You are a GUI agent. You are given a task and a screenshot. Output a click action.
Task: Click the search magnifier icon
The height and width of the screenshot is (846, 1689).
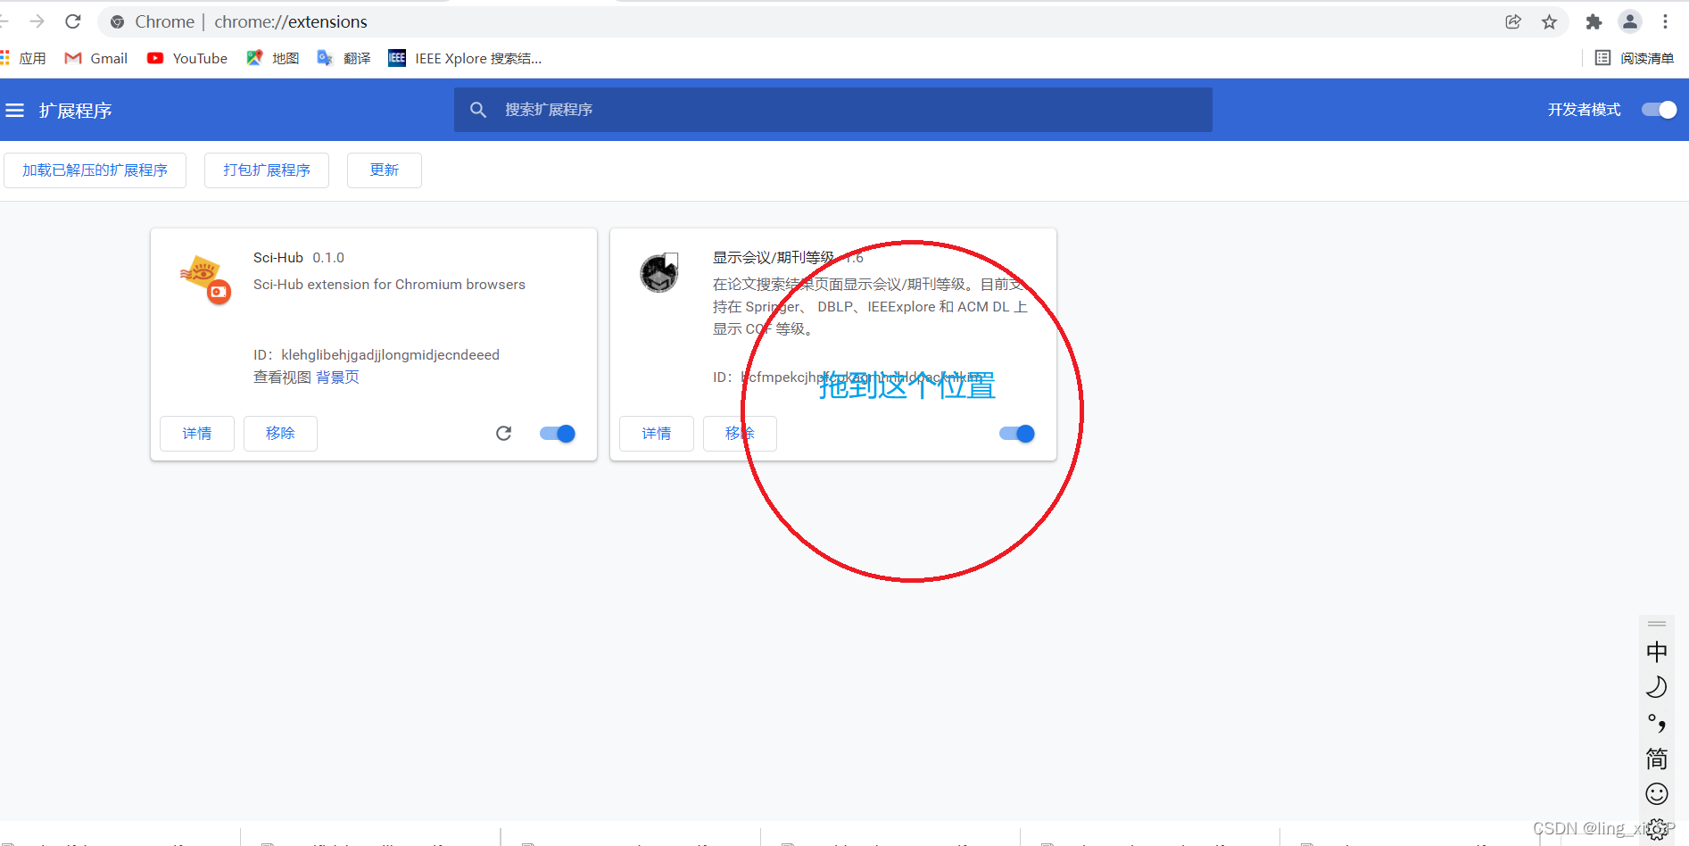[x=478, y=110]
